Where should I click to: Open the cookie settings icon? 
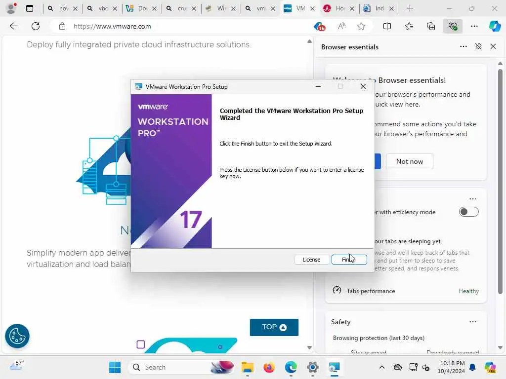click(x=17, y=336)
